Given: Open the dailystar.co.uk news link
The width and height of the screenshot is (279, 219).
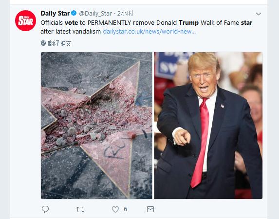Looking at the screenshot, I should click(x=149, y=32).
